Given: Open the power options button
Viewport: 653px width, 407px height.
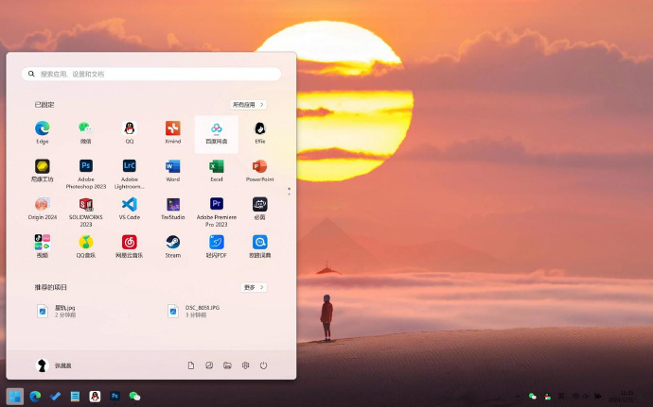Looking at the screenshot, I should (x=263, y=365).
